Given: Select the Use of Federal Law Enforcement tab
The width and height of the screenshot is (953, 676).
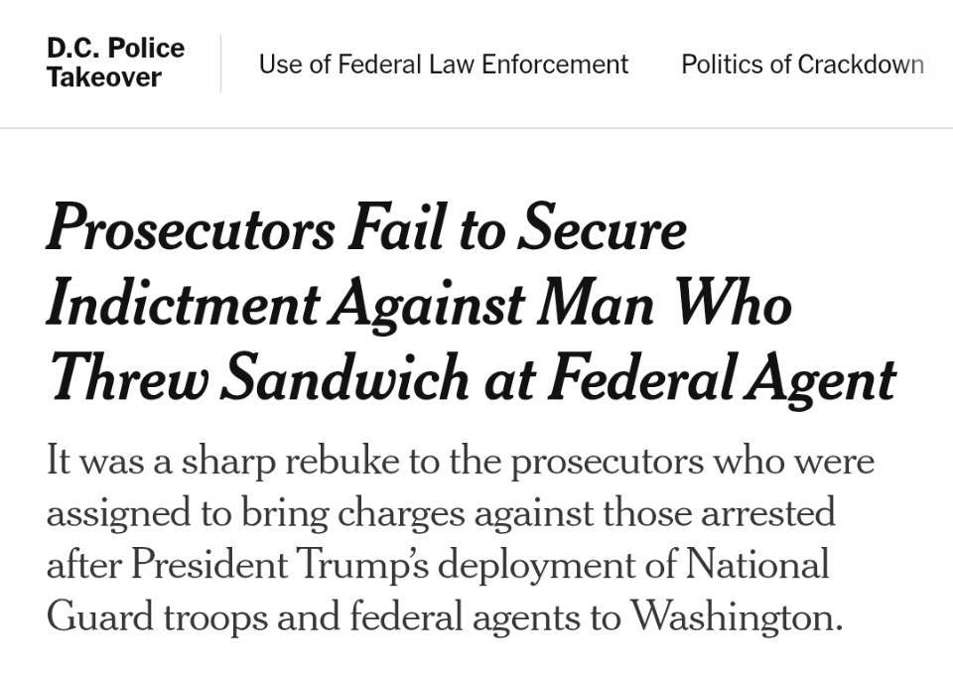Looking at the screenshot, I should [443, 64].
